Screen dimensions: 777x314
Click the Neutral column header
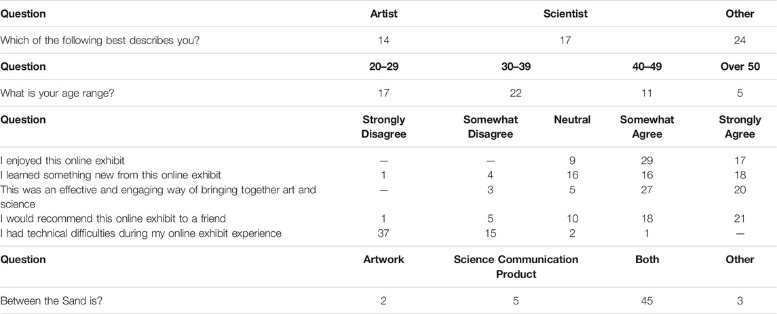click(572, 120)
